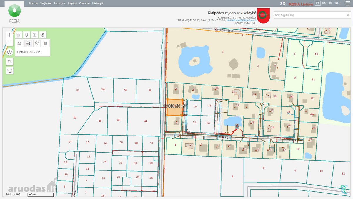Open the measurement tools panel

[x=19, y=35]
